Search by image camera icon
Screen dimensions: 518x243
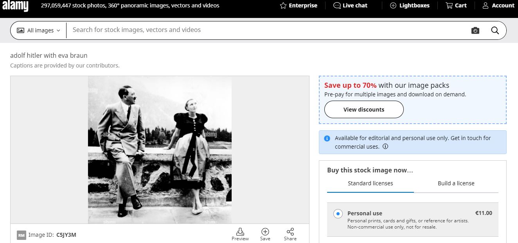[475, 30]
